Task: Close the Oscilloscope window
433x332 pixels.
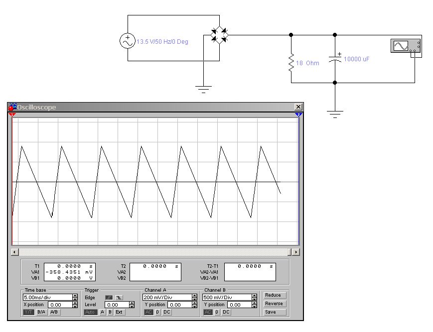Action: pyautogui.click(x=298, y=107)
